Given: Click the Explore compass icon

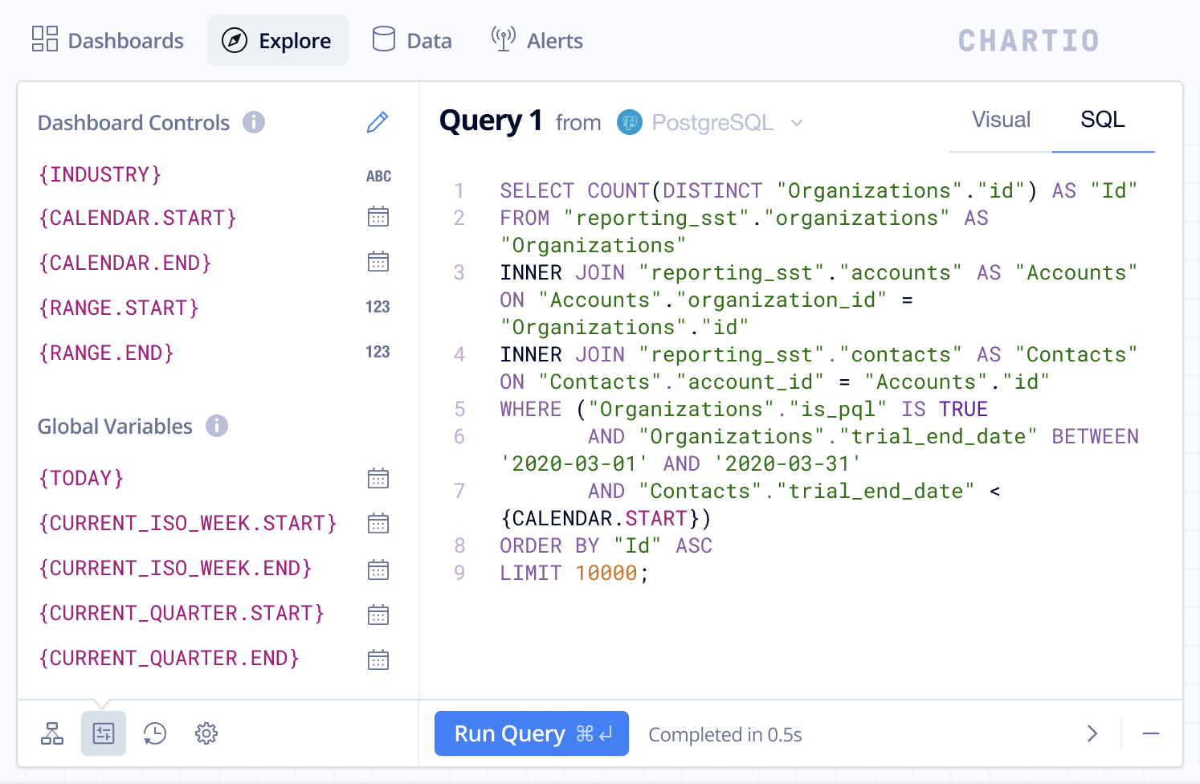Looking at the screenshot, I should pos(235,40).
